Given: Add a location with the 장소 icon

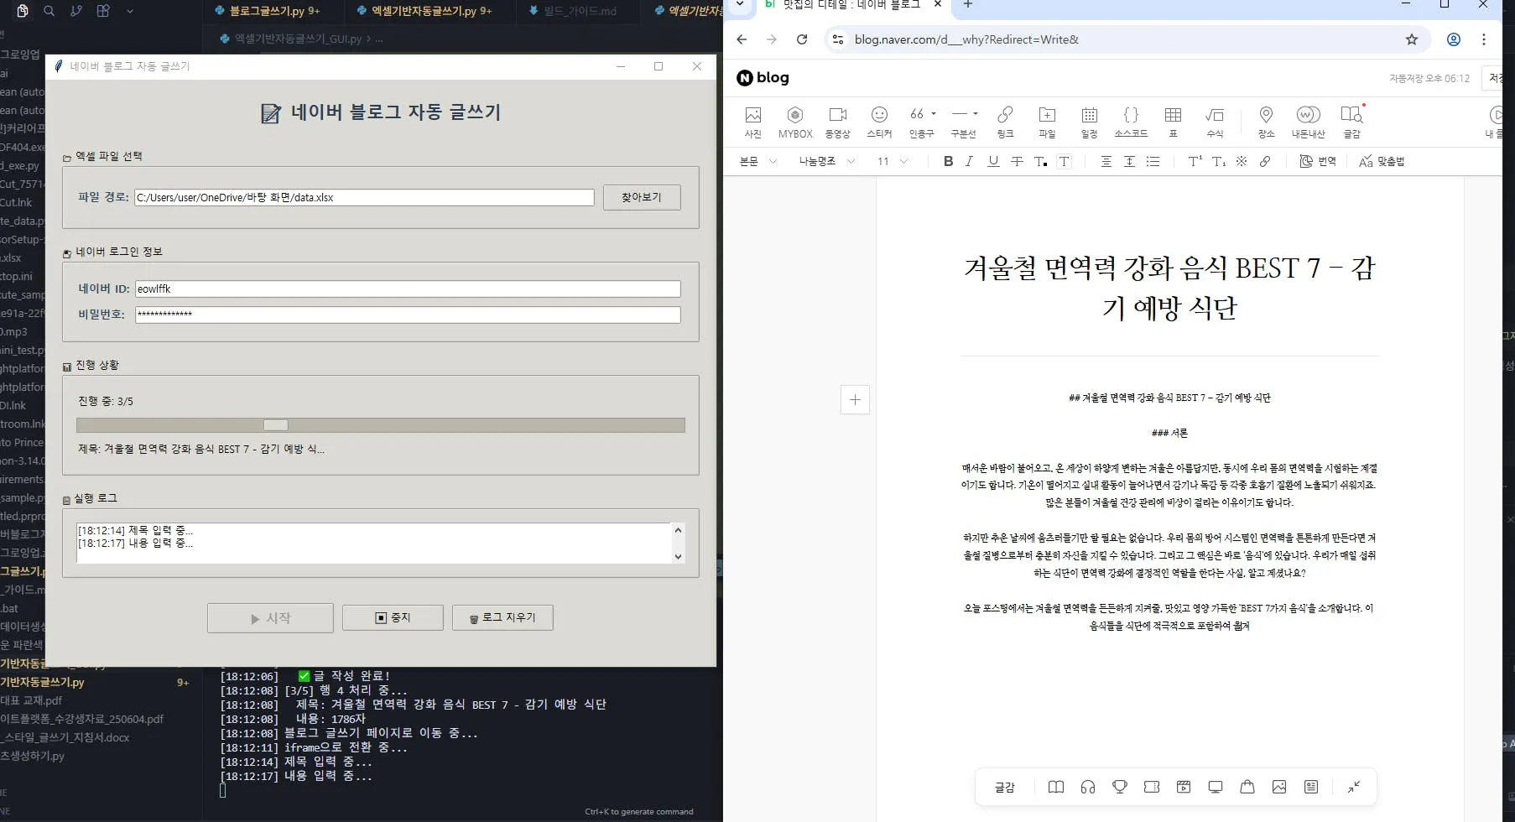Looking at the screenshot, I should click(1266, 121).
